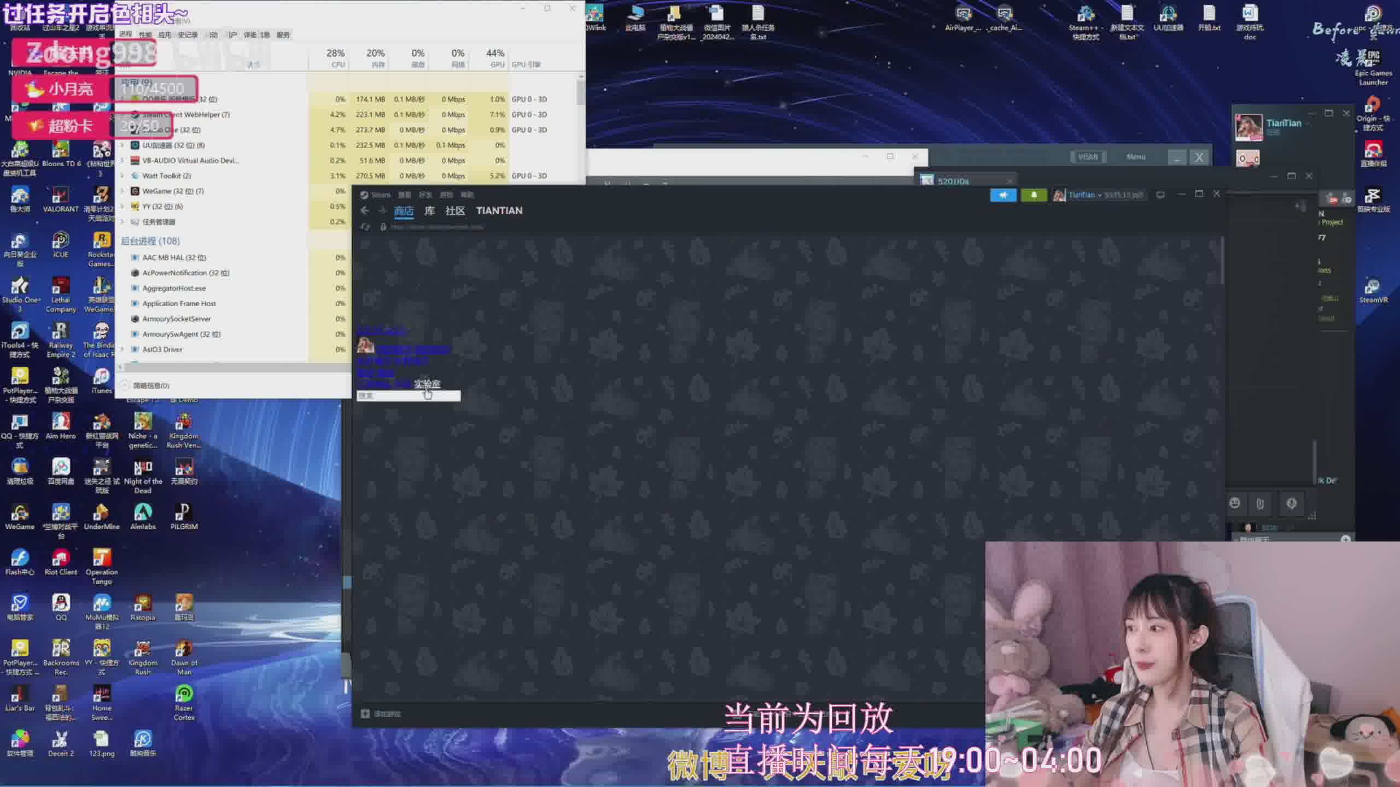The height and width of the screenshot is (787, 1400).
Task: Open the Steam Big Picture monitor icon
Action: click(x=1160, y=195)
